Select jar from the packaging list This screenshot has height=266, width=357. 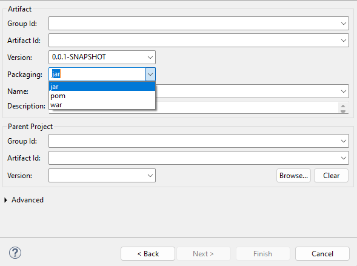click(x=102, y=87)
